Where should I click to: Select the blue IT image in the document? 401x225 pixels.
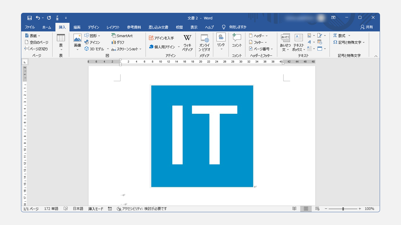[202, 136]
